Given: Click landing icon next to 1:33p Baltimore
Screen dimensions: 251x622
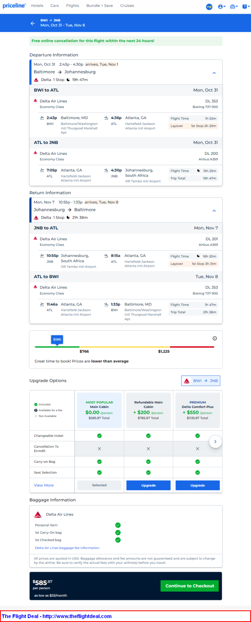Looking at the screenshot, I should tap(106, 304).
